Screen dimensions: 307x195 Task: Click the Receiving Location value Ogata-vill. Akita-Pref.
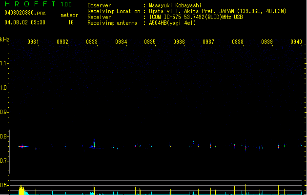183,11
